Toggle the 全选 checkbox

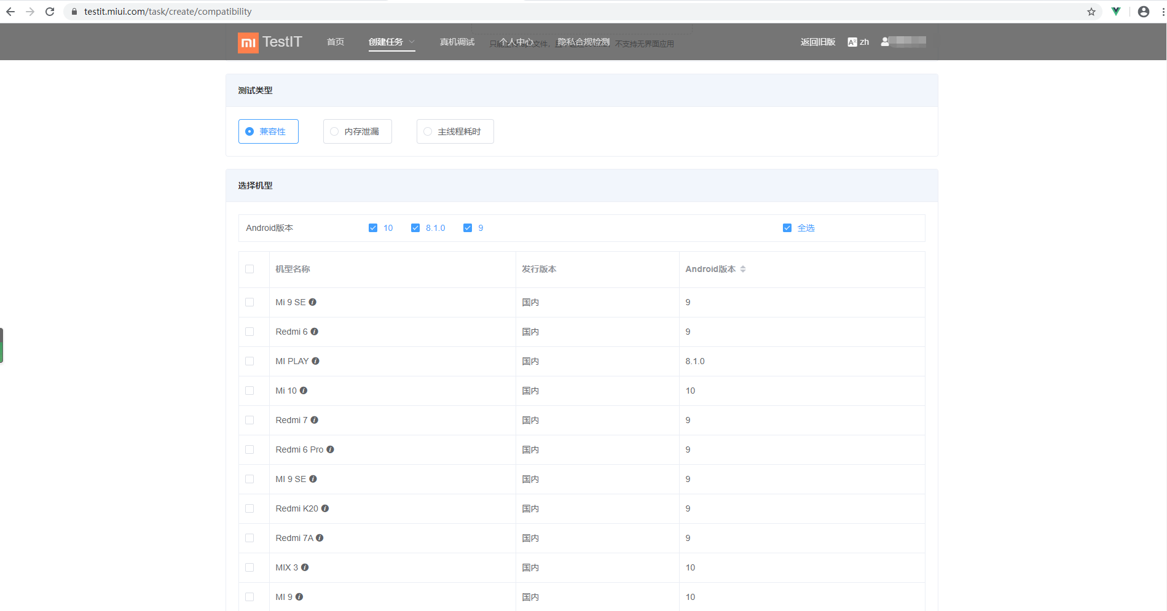point(787,228)
